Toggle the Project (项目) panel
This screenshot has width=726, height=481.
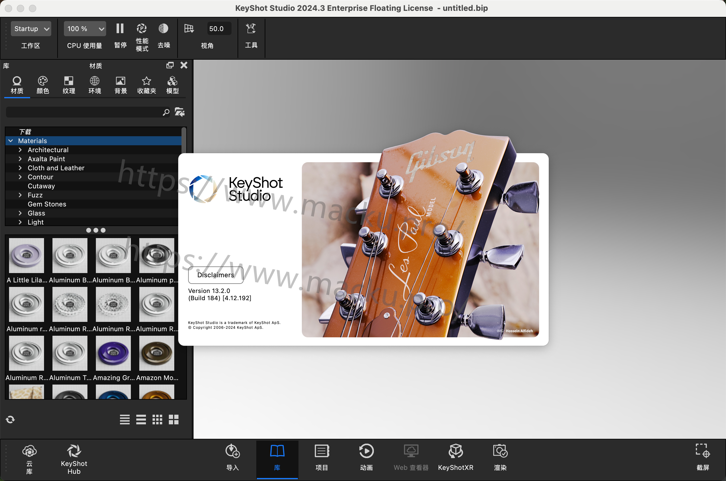tap(322, 451)
